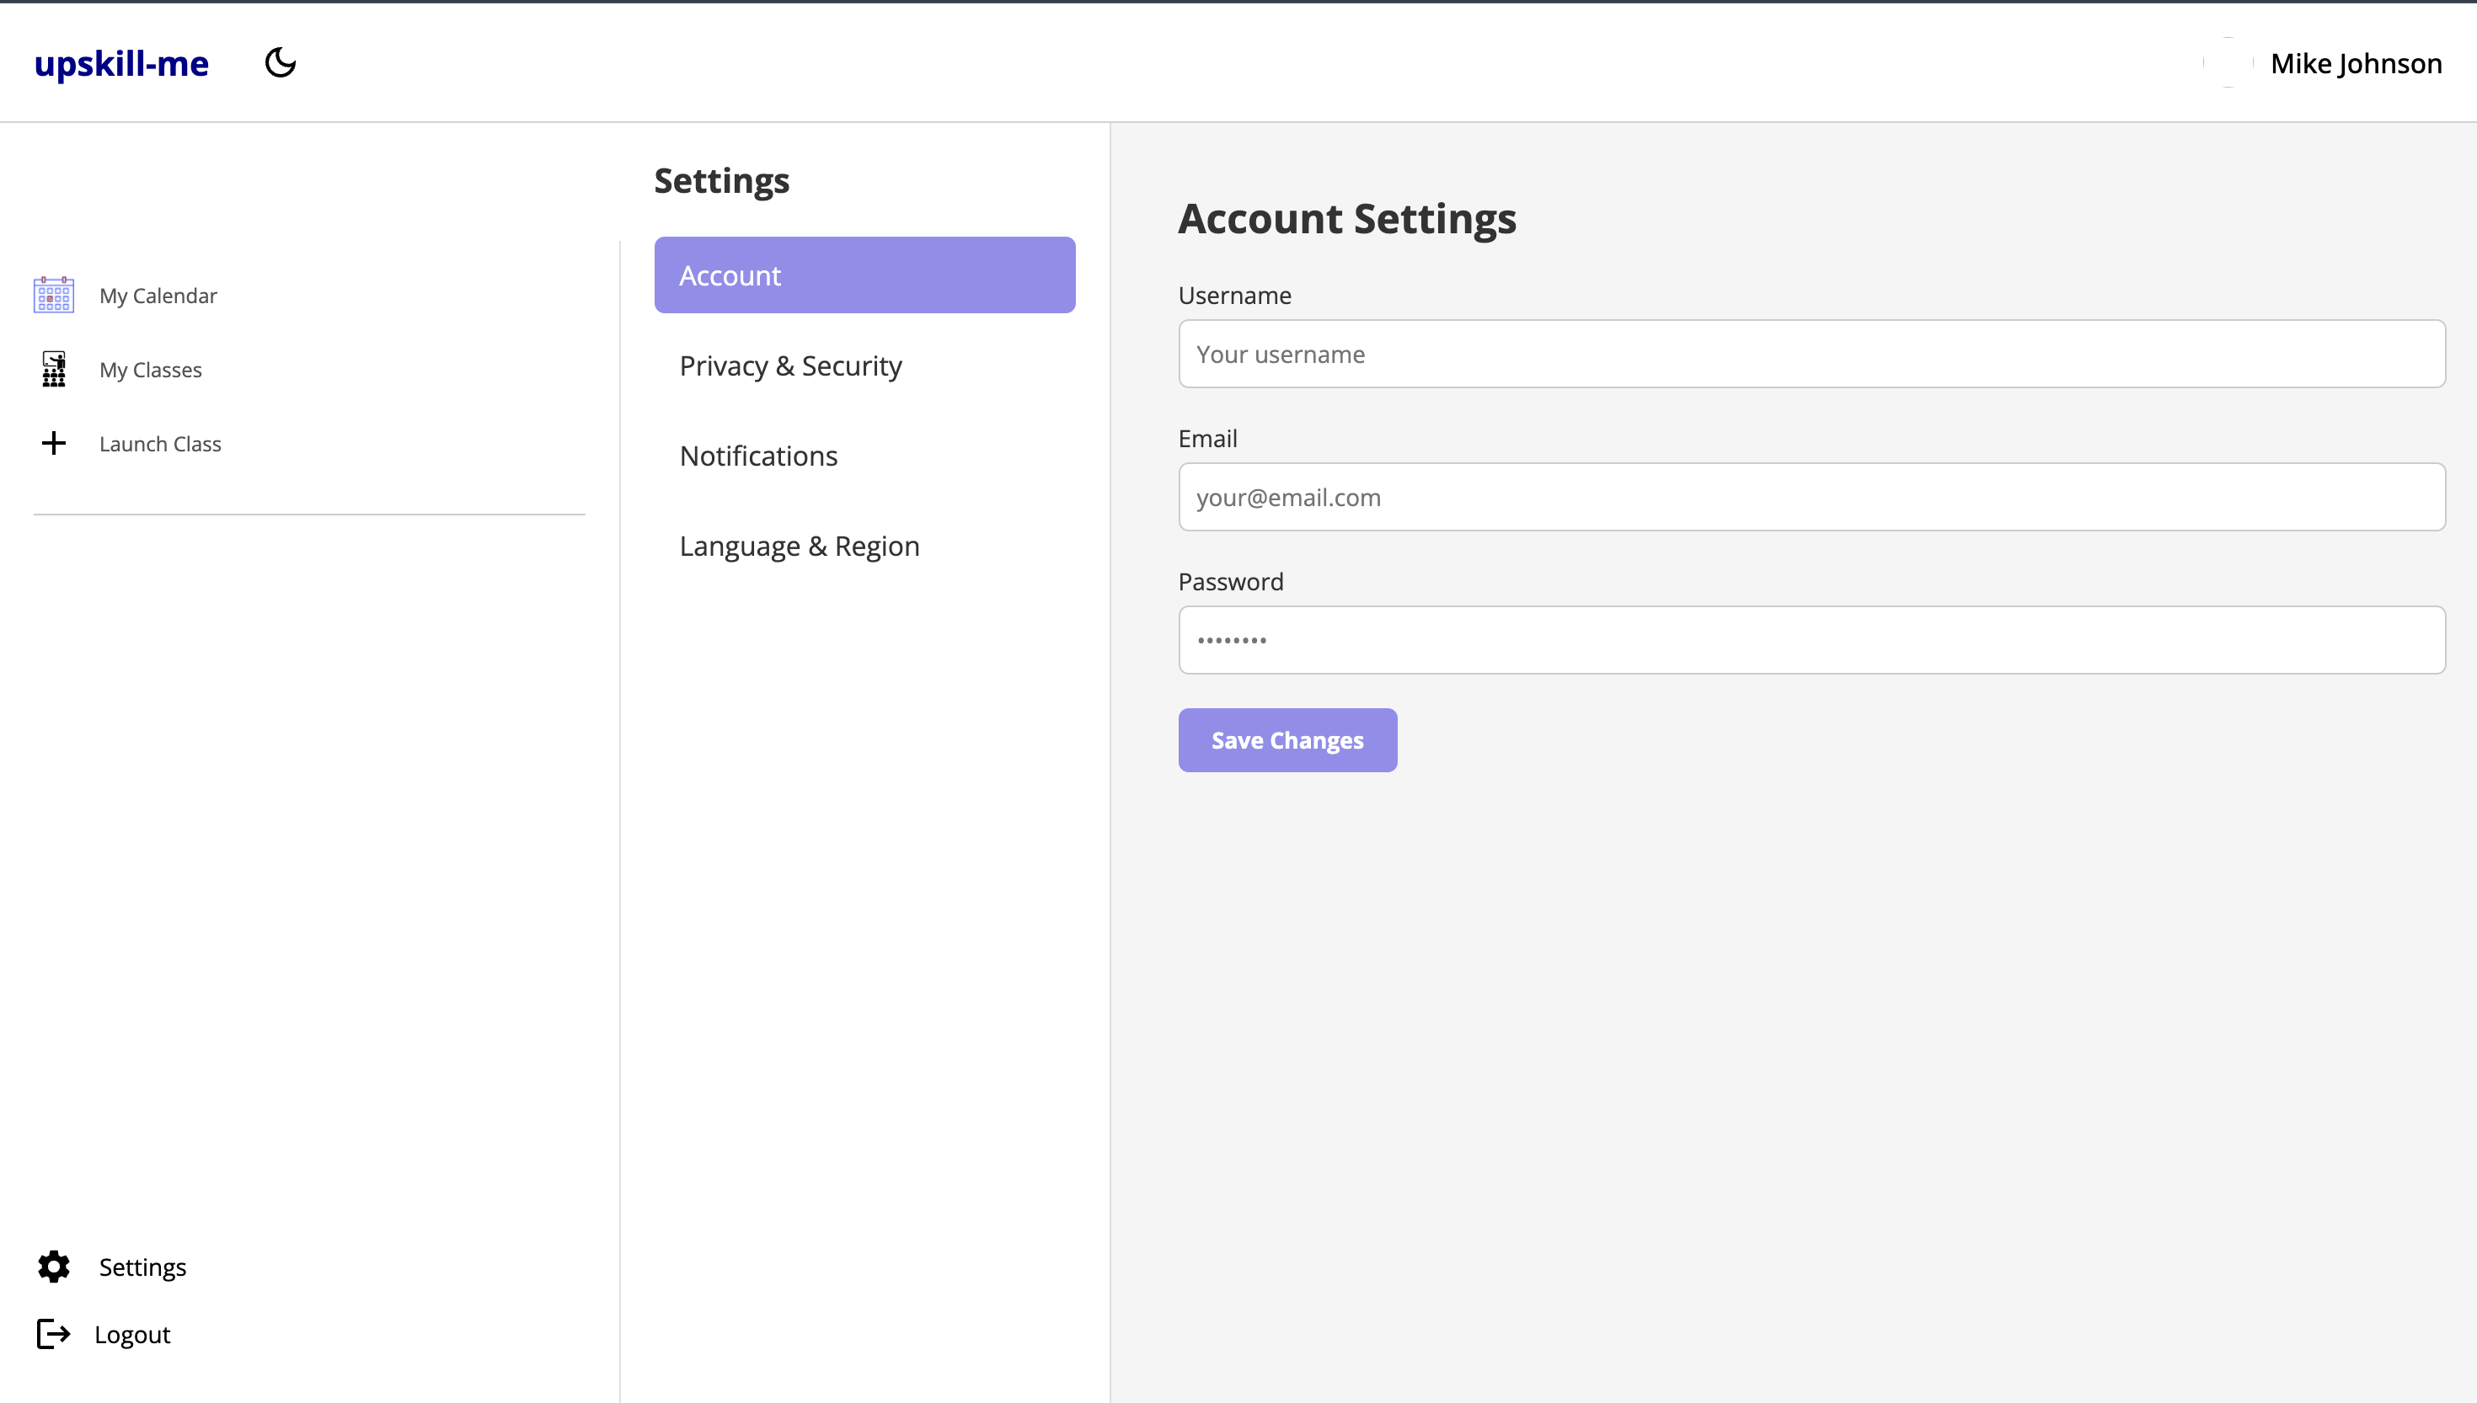This screenshot has height=1403, width=2477.
Task: Open the Language & Region settings
Action: [799, 547]
